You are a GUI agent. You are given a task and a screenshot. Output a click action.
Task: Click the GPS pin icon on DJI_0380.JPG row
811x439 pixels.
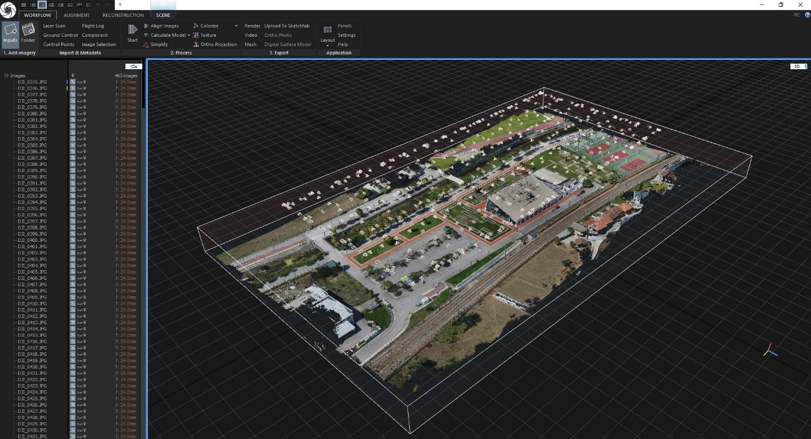point(84,113)
